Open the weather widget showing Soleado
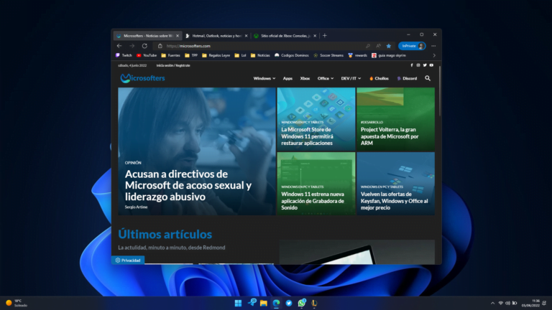Viewport: 552px width, 310px height. [17, 303]
